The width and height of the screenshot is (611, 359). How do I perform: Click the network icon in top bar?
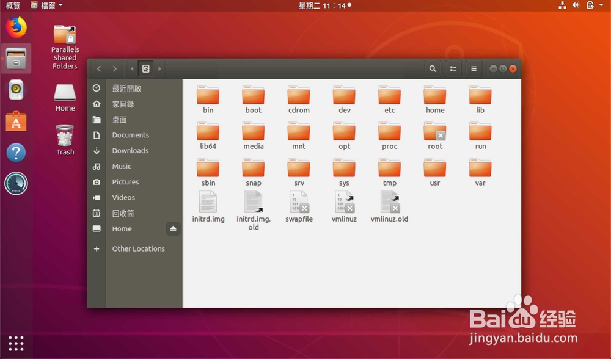pos(562,5)
